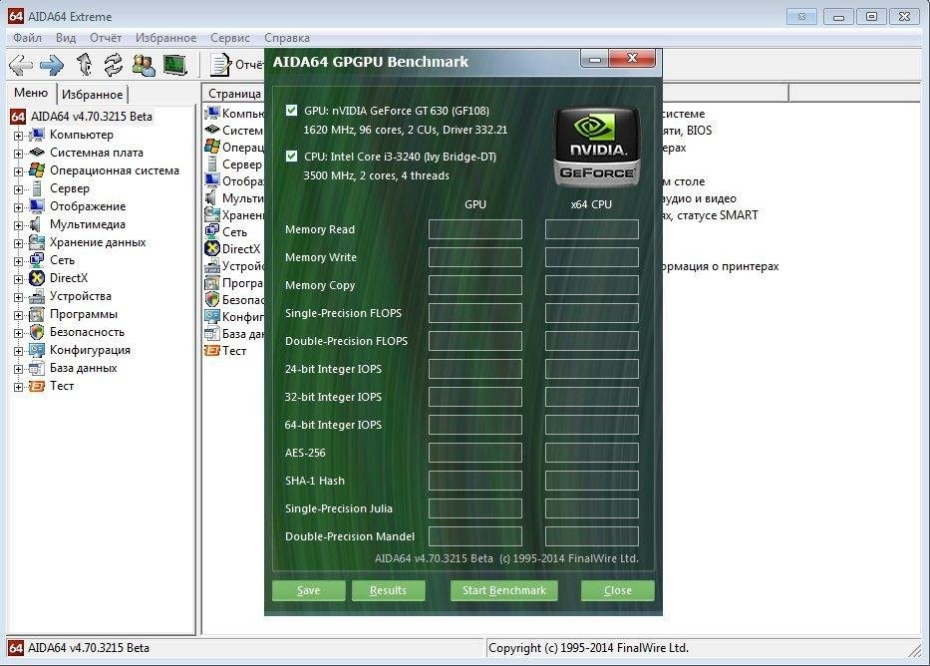Click the Системная плата icon in the tree
Image resolution: width=930 pixels, height=666 pixels.
pos(36,153)
